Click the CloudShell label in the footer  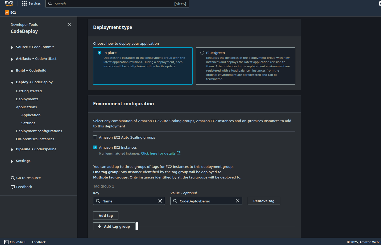tap(18, 242)
